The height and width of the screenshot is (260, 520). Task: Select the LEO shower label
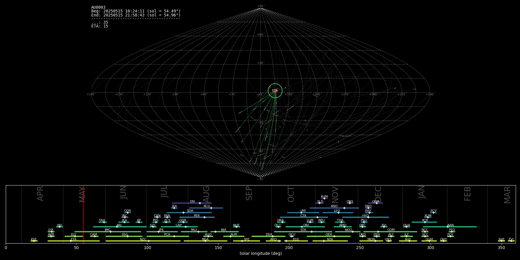pyautogui.click(x=337, y=211)
